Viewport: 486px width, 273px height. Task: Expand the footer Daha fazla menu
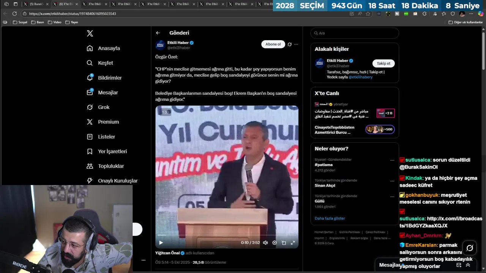point(382,238)
